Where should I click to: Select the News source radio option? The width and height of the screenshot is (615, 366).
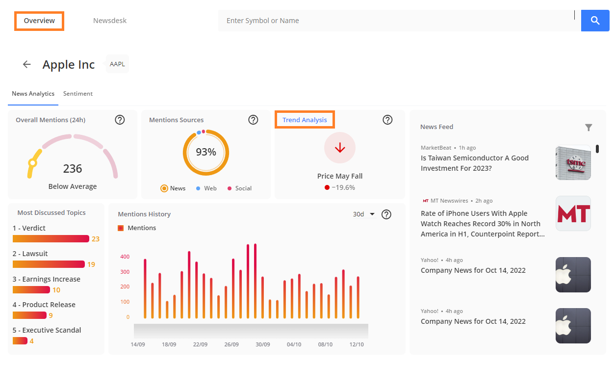tap(173, 188)
